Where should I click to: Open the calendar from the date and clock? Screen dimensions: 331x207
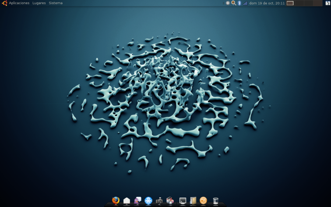[267, 3]
